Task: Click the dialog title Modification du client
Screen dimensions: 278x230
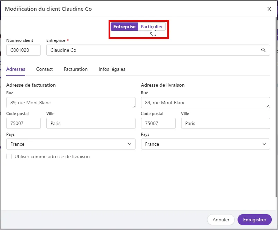Action: [x=48, y=9]
